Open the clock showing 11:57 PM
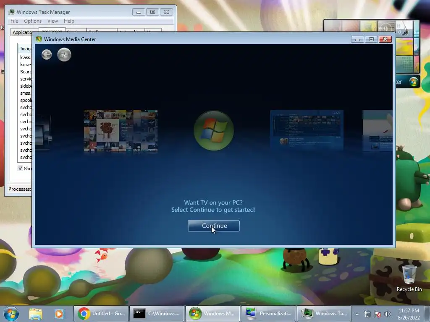430x322 pixels. (409, 314)
